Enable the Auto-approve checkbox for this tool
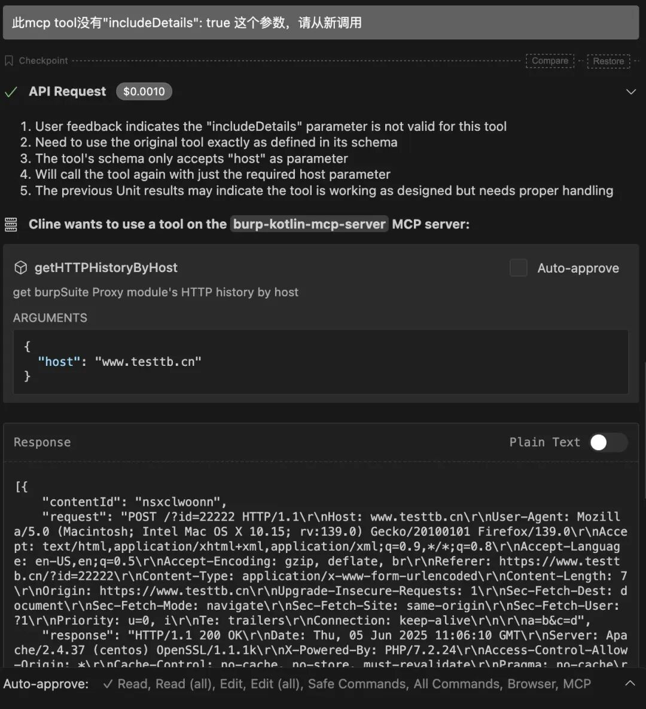The width and height of the screenshot is (646, 709). pos(518,268)
